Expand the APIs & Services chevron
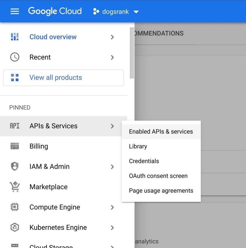The image size is (246, 248). (x=112, y=126)
